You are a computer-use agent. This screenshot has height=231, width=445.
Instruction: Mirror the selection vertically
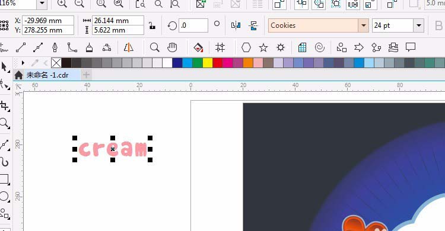253,25
